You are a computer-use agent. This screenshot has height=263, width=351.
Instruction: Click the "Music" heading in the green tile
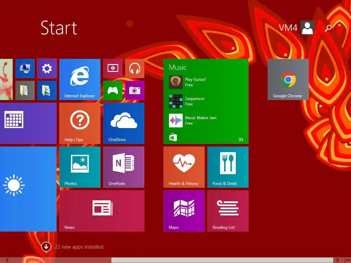(x=178, y=67)
